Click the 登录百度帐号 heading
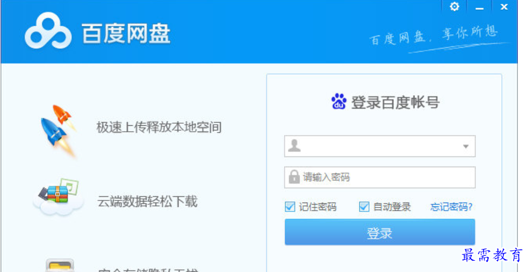The width and height of the screenshot is (527, 272). (395, 102)
